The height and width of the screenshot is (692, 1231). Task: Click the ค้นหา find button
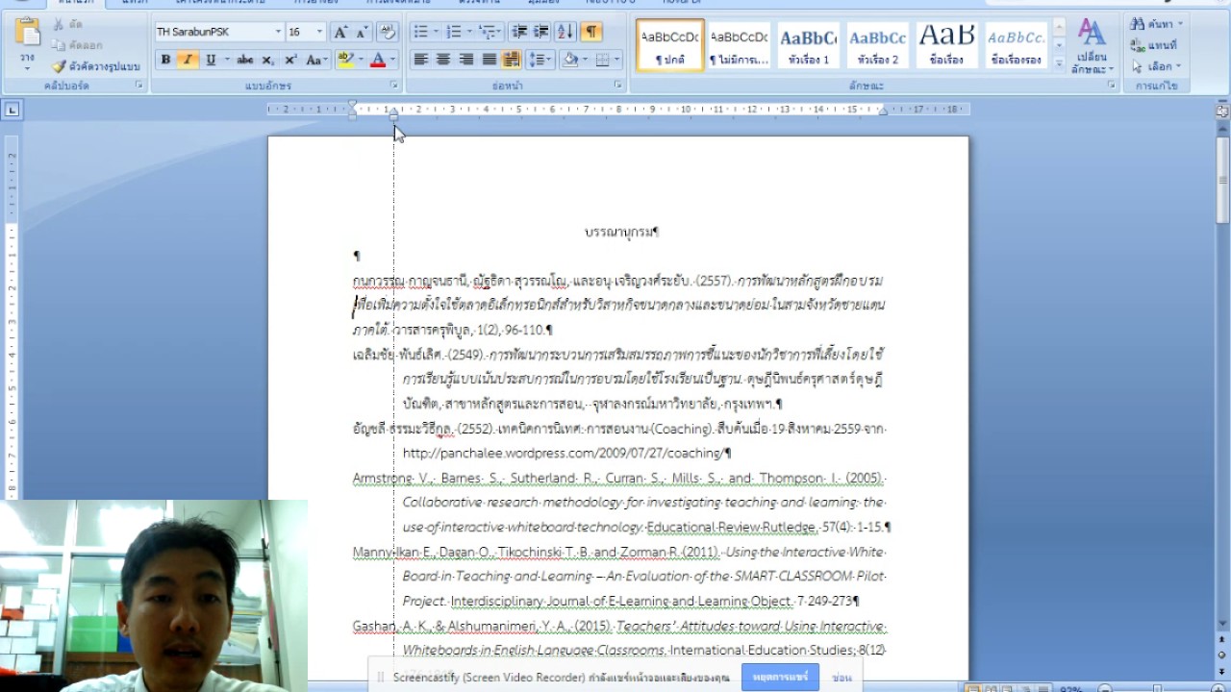point(1156,24)
